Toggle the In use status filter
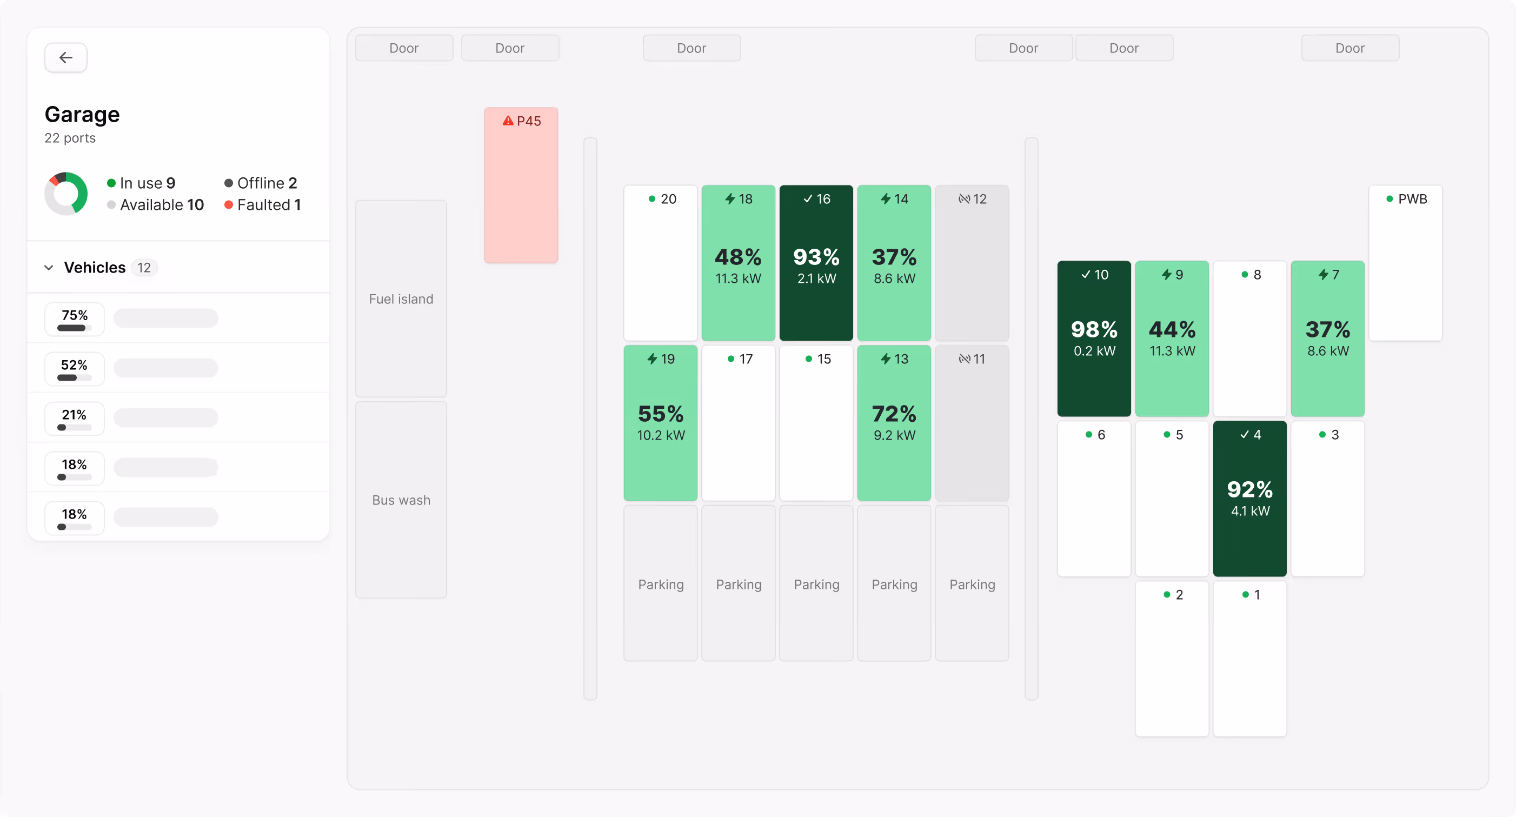This screenshot has width=1516, height=817. [x=141, y=183]
